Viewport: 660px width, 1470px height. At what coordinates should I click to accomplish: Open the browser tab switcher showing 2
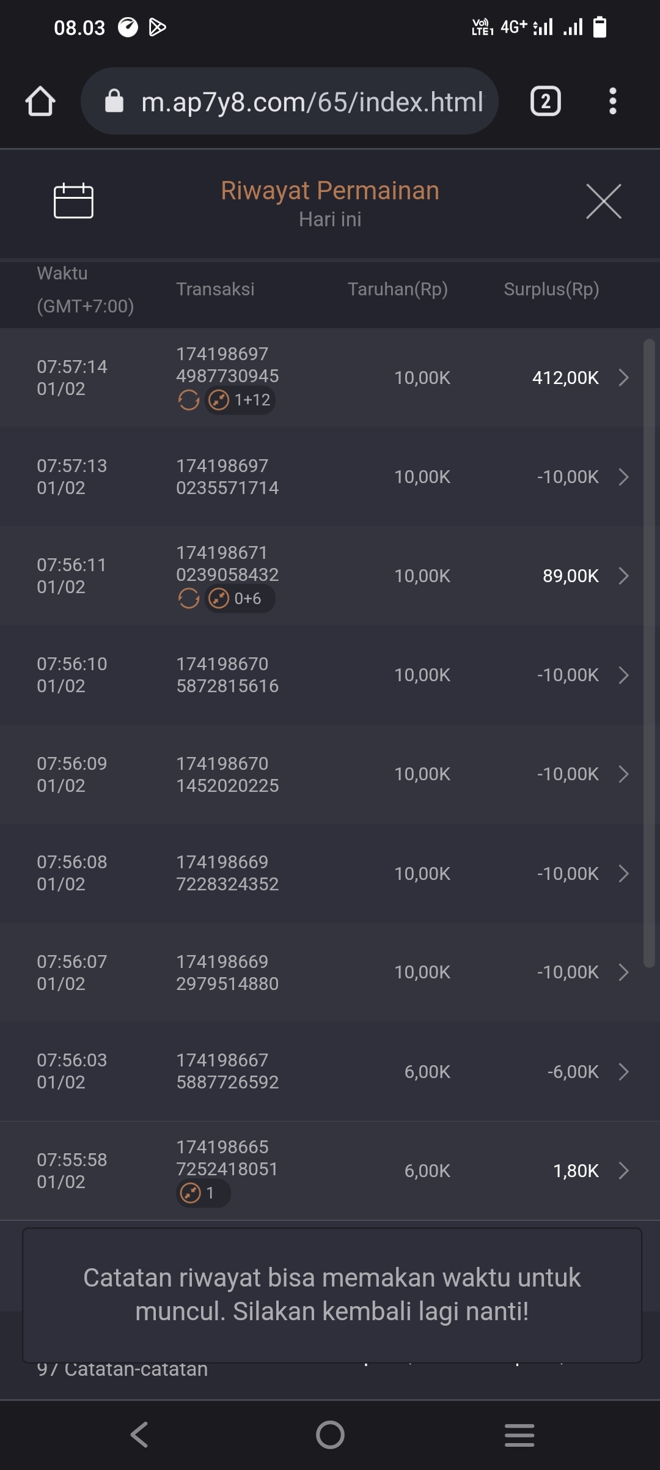pyautogui.click(x=545, y=101)
